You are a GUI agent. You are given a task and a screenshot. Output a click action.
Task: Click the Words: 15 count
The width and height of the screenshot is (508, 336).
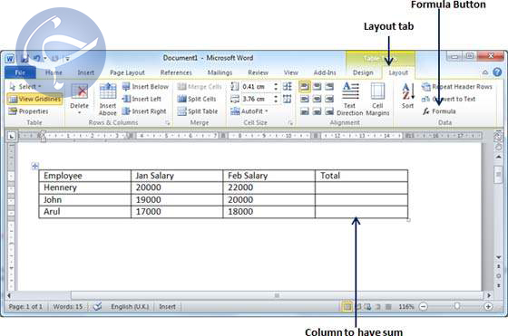[x=68, y=307]
